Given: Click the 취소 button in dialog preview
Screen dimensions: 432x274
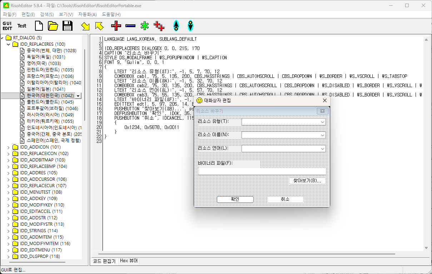Looking at the screenshot, I should point(285,199).
